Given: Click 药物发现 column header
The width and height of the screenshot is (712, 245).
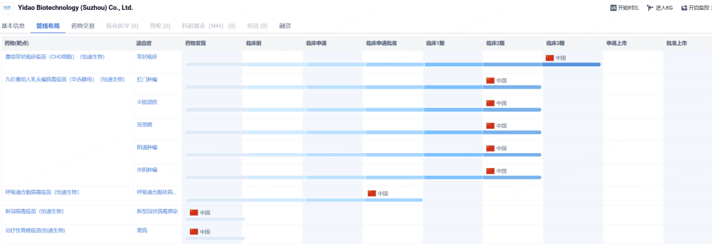Looking at the screenshot, I should pyautogui.click(x=196, y=43).
